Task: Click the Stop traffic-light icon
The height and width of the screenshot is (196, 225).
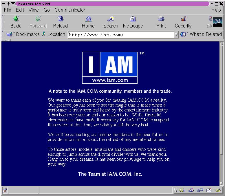Action: pyautogui.click(x=210, y=19)
